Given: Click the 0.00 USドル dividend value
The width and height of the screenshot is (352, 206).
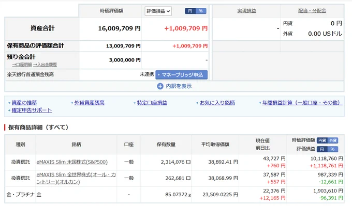Looking at the screenshot, I should 325,34.
